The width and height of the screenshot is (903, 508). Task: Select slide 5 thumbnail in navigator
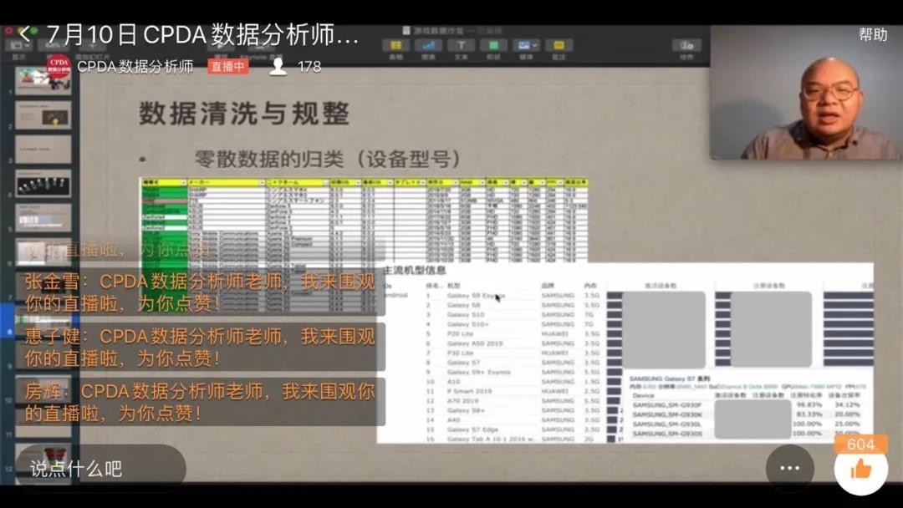click(43, 218)
